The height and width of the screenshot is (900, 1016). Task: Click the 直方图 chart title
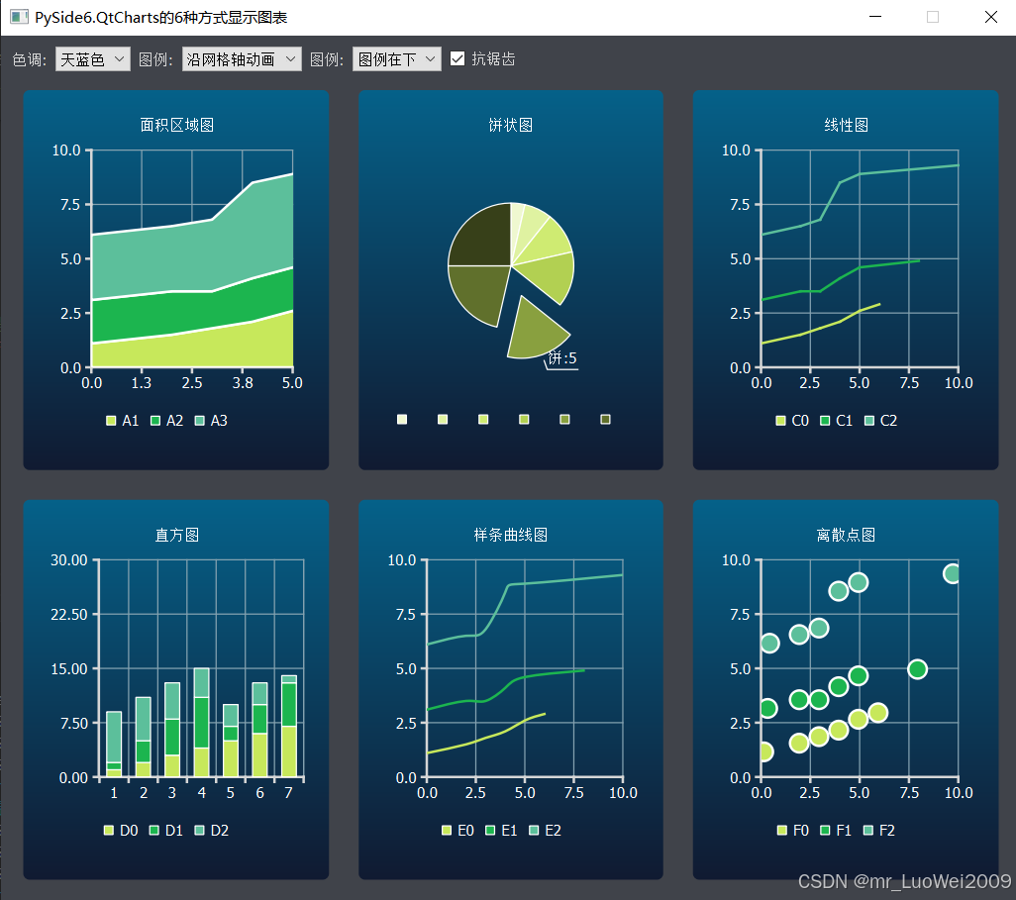177,535
